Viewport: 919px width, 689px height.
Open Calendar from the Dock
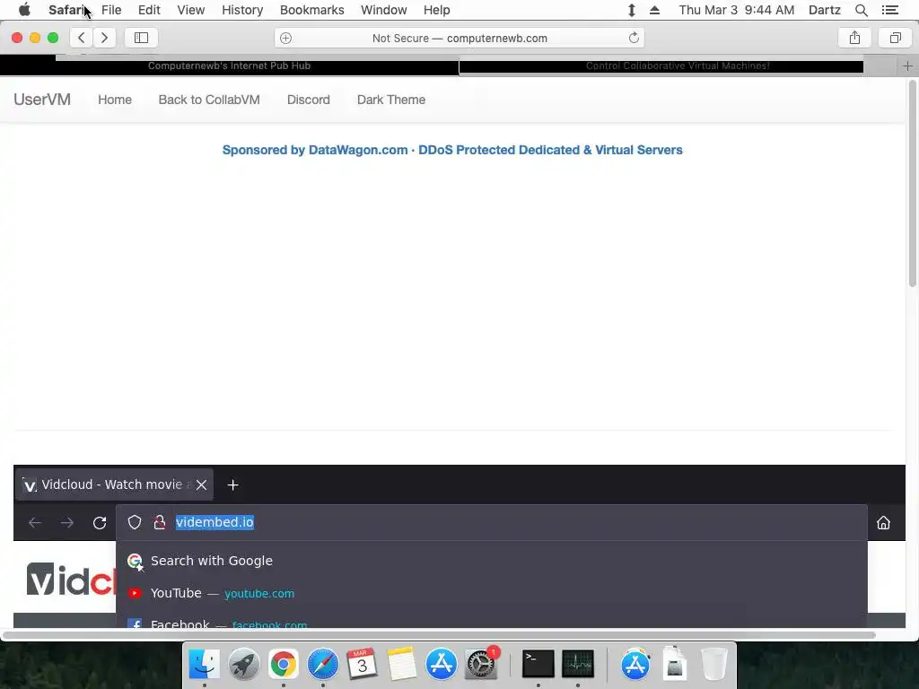pos(363,665)
